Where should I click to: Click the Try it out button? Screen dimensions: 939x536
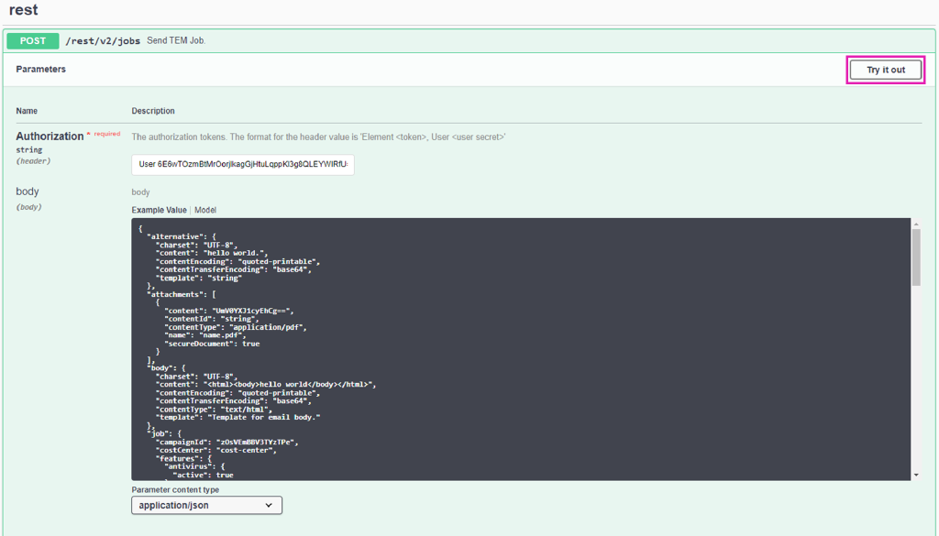(885, 71)
